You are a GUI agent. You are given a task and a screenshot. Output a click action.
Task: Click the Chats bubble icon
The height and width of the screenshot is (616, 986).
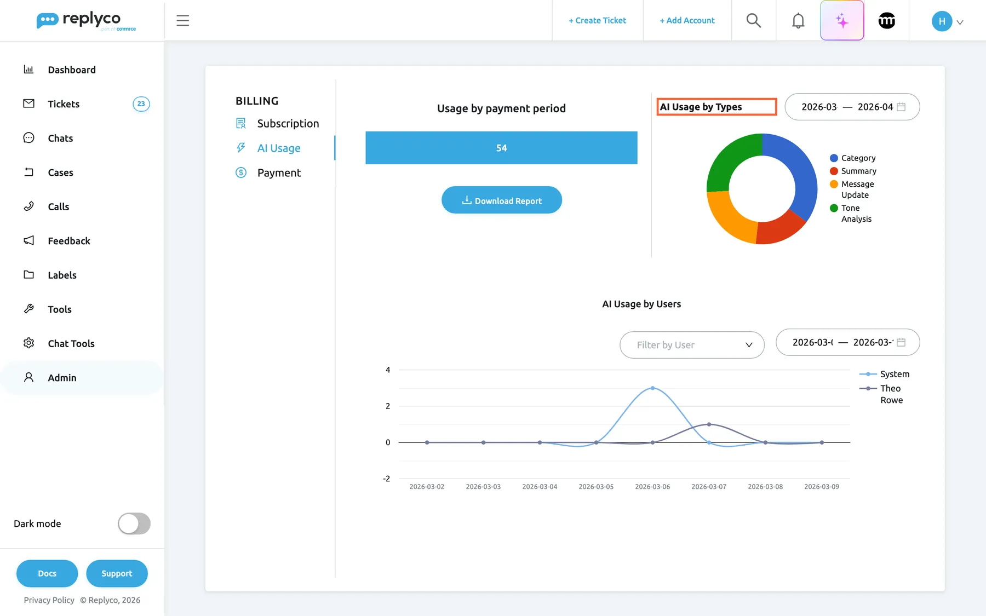[x=28, y=138]
